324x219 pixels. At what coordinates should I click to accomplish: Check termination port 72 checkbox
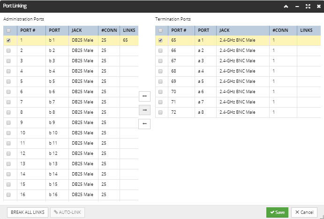click(x=160, y=112)
